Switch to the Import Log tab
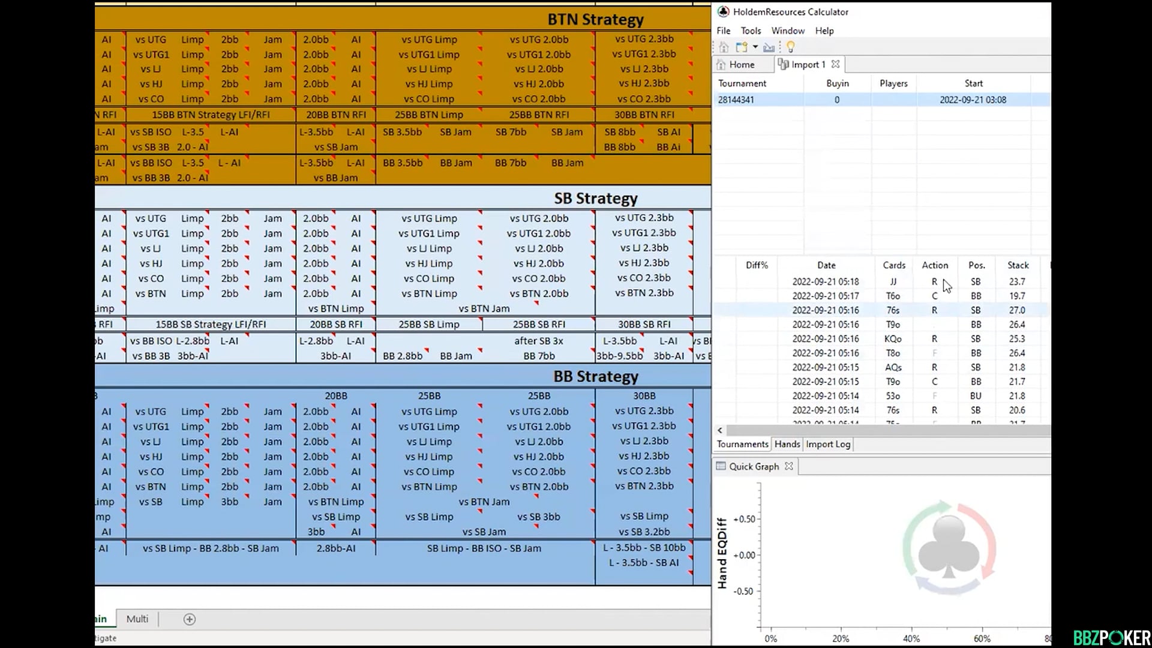Viewport: 1152px width, 648px height. [x=827, y=444]
